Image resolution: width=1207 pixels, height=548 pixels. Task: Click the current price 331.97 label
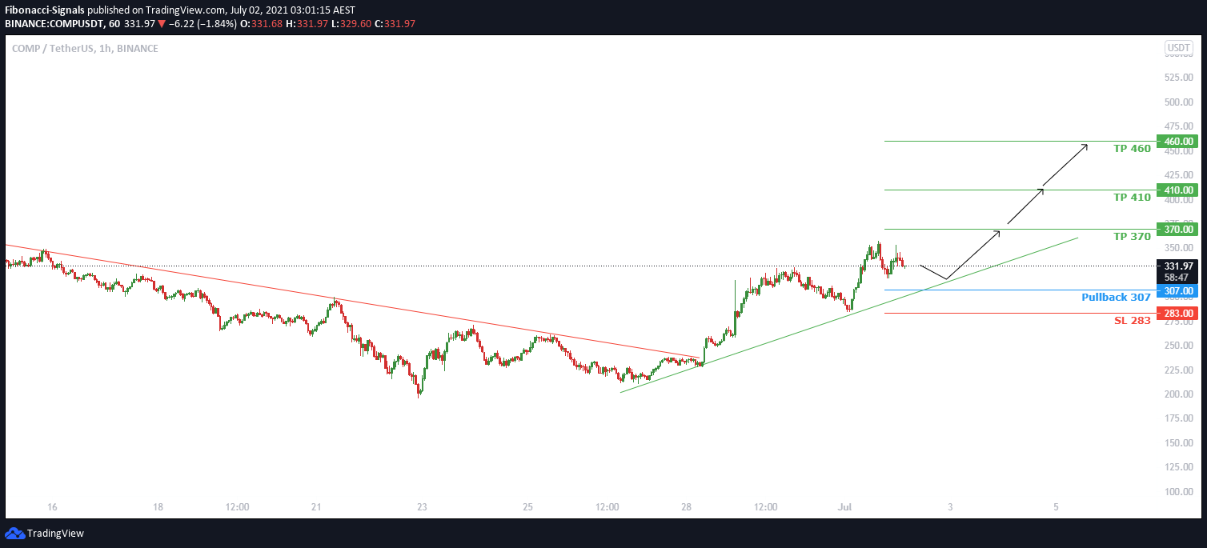coord(1177,266)
